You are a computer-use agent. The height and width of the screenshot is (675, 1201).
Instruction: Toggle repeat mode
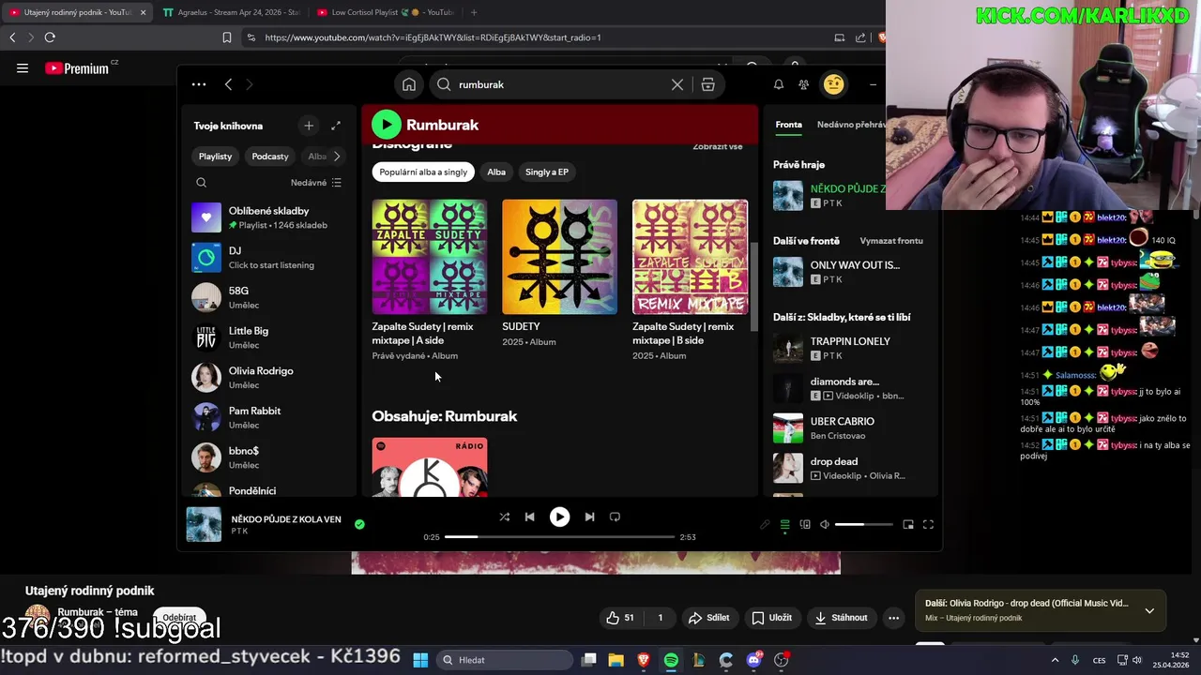pyautogui.click(x=615, y=517)
